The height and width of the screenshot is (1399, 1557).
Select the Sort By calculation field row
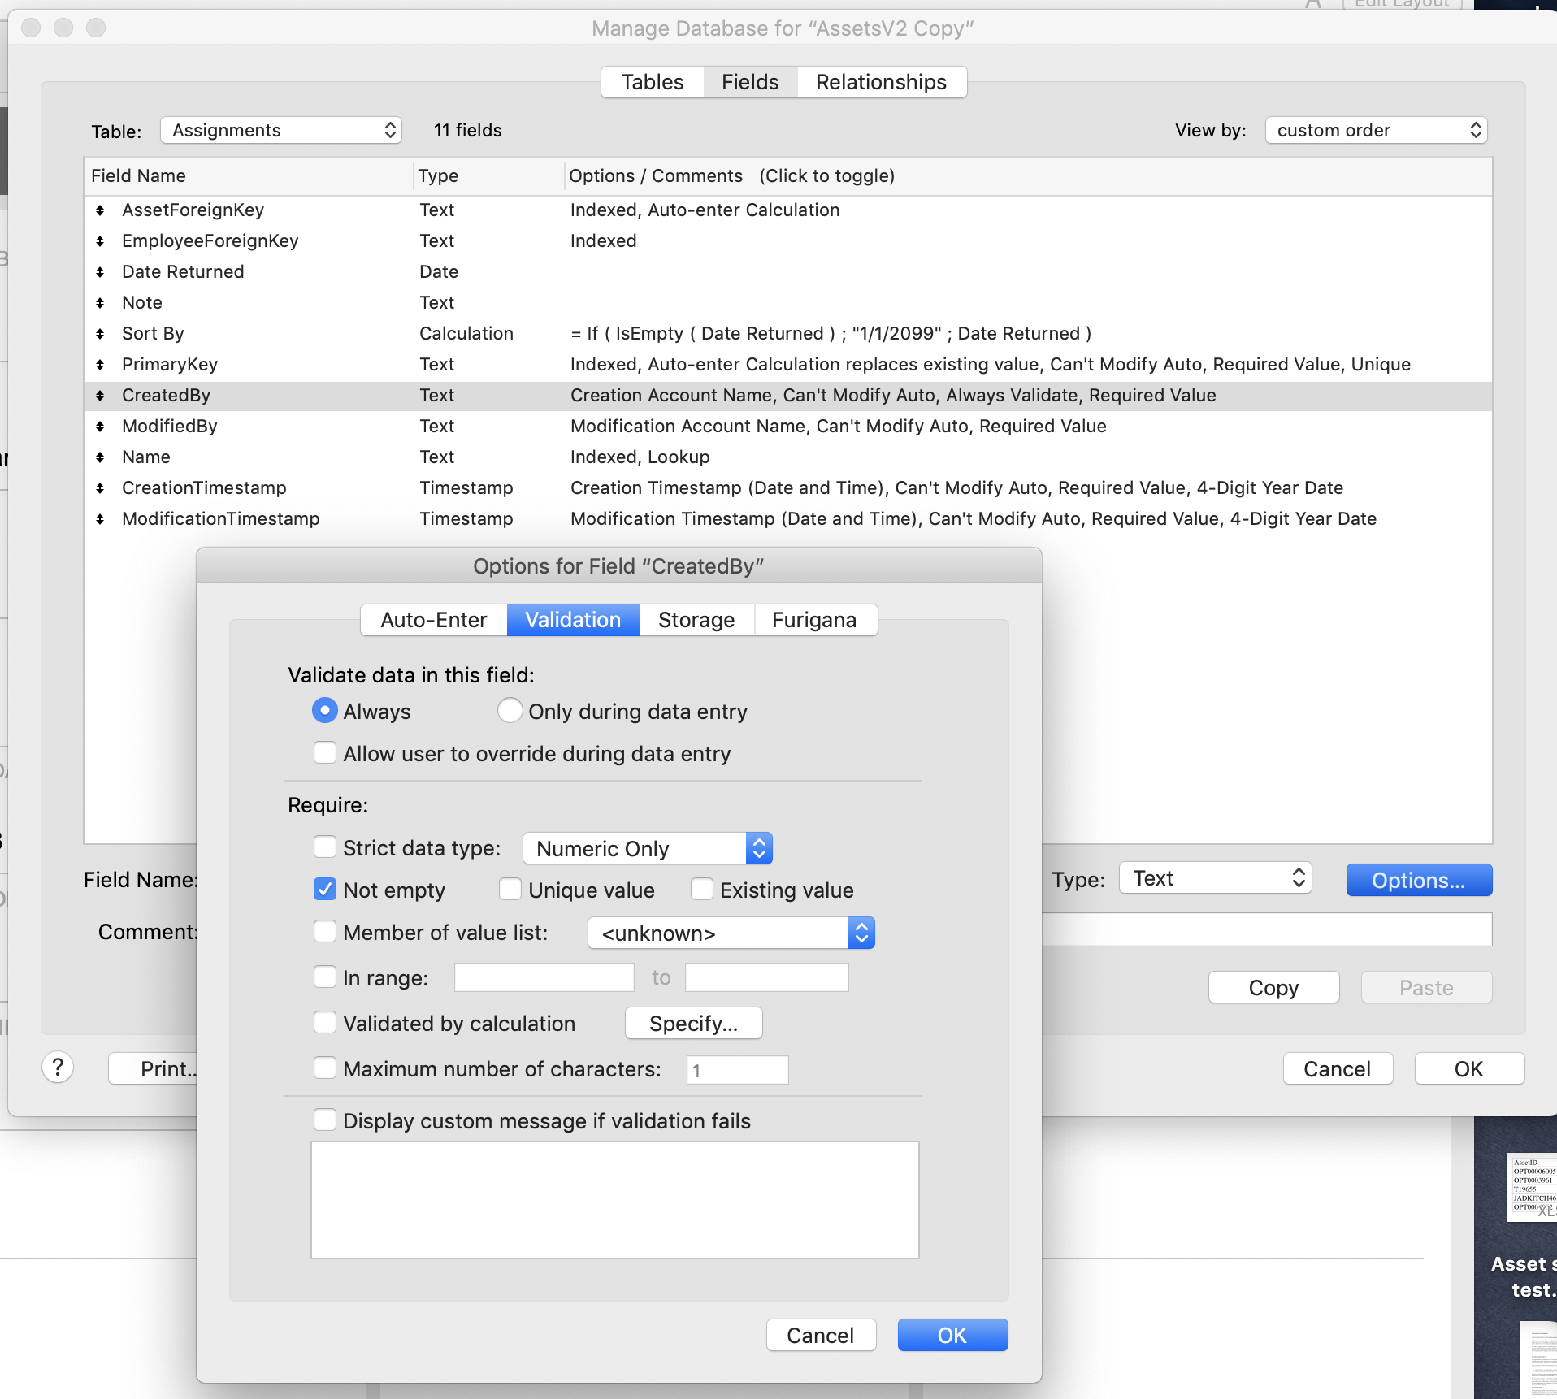click(788, 334)
